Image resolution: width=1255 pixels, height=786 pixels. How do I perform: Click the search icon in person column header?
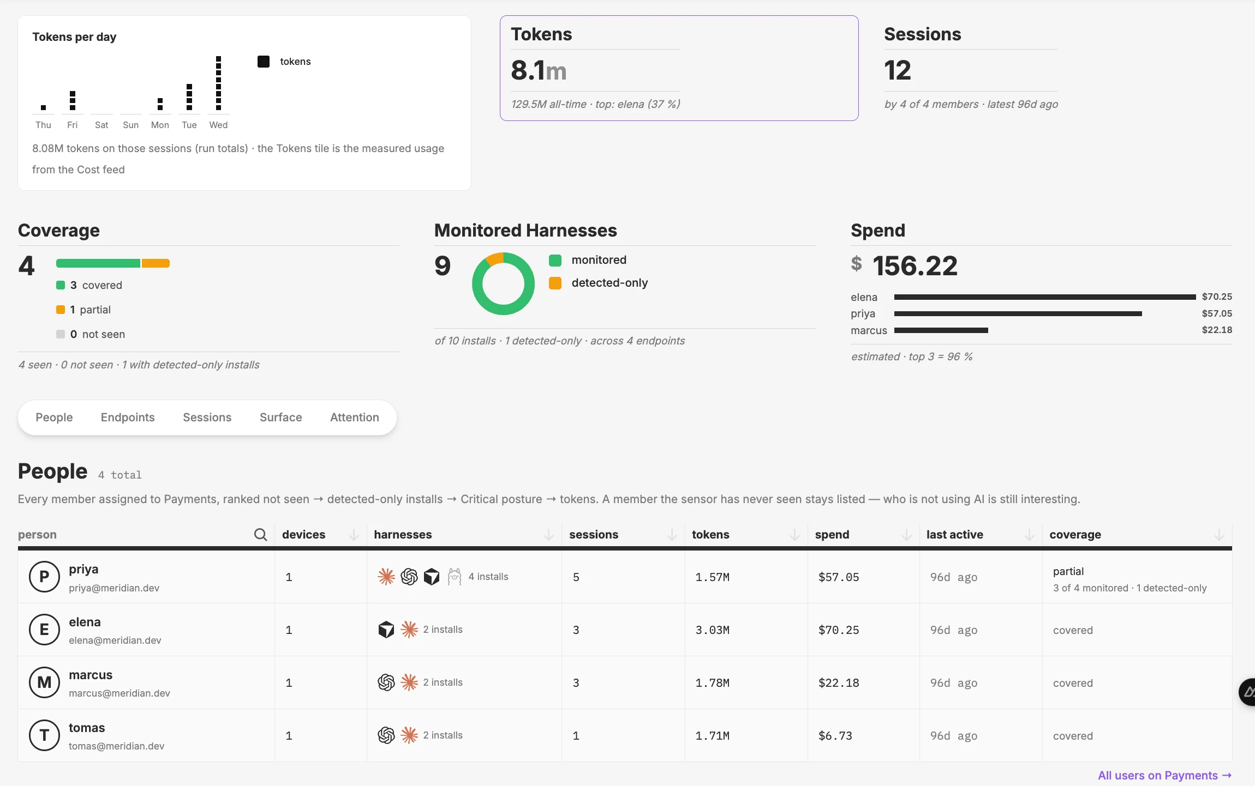coord(260,535)
